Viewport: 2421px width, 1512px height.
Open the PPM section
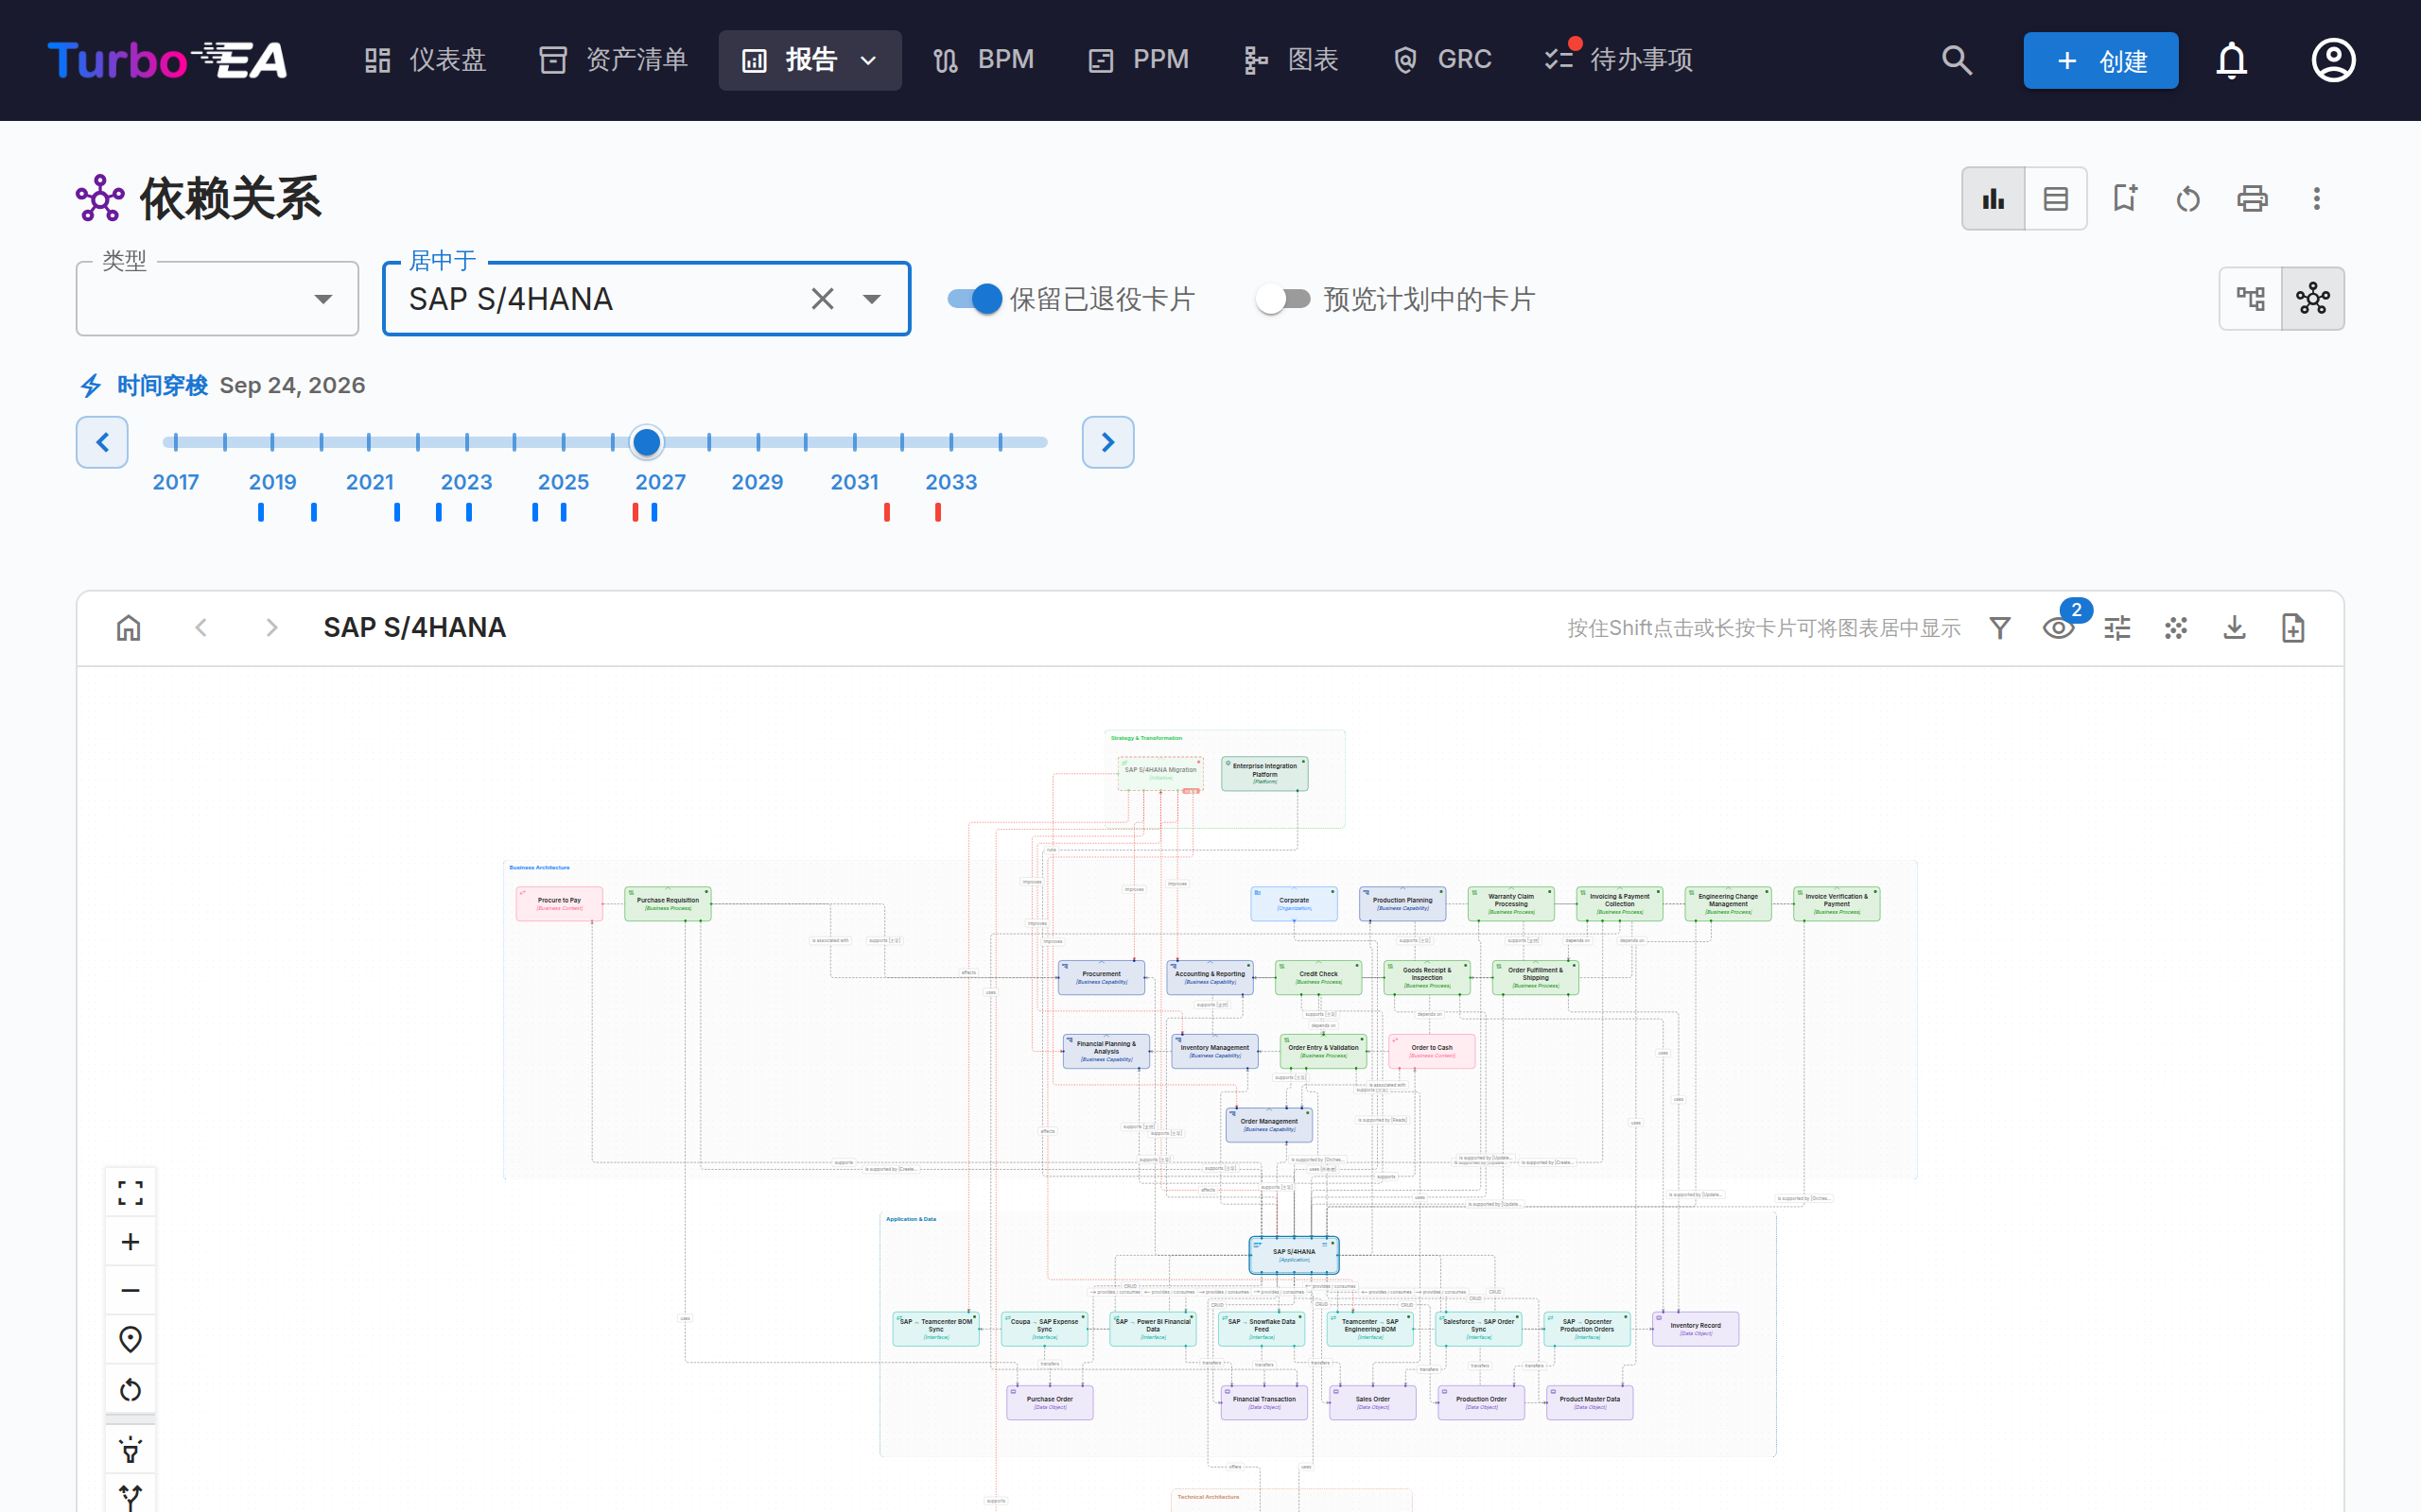(x=1139, y=60)
